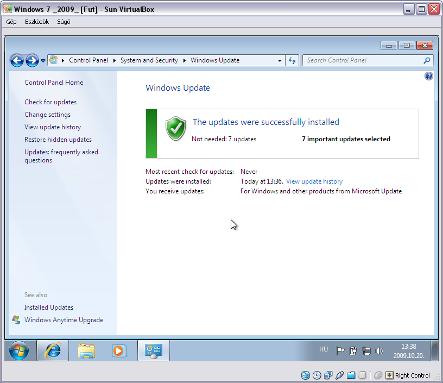Open the Eszközök menu
443x383 pixels.
(37, 22)
